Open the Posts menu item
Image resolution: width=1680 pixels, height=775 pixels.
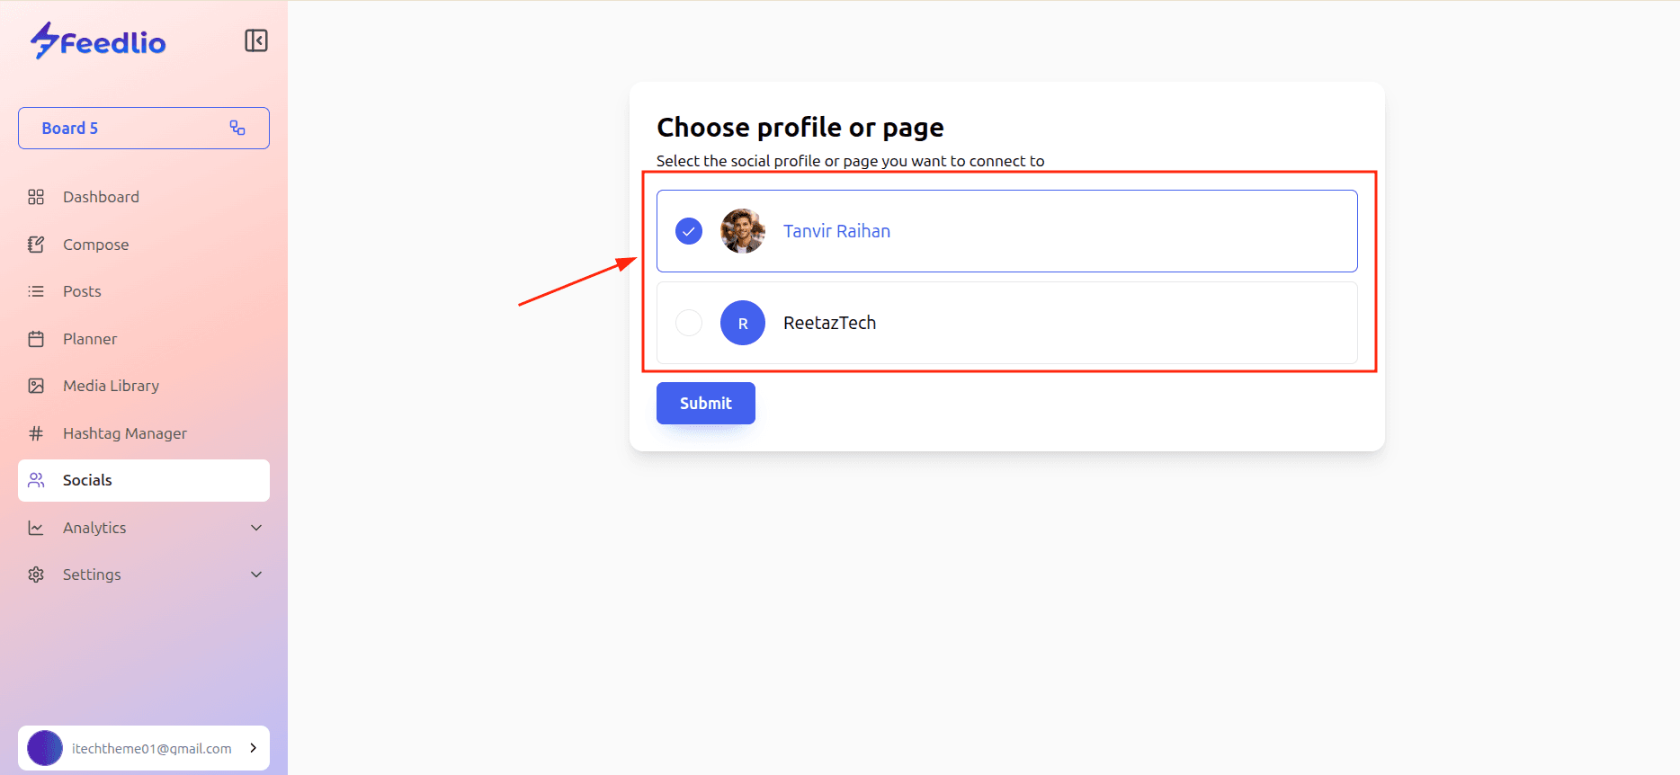tap(82, 291)
